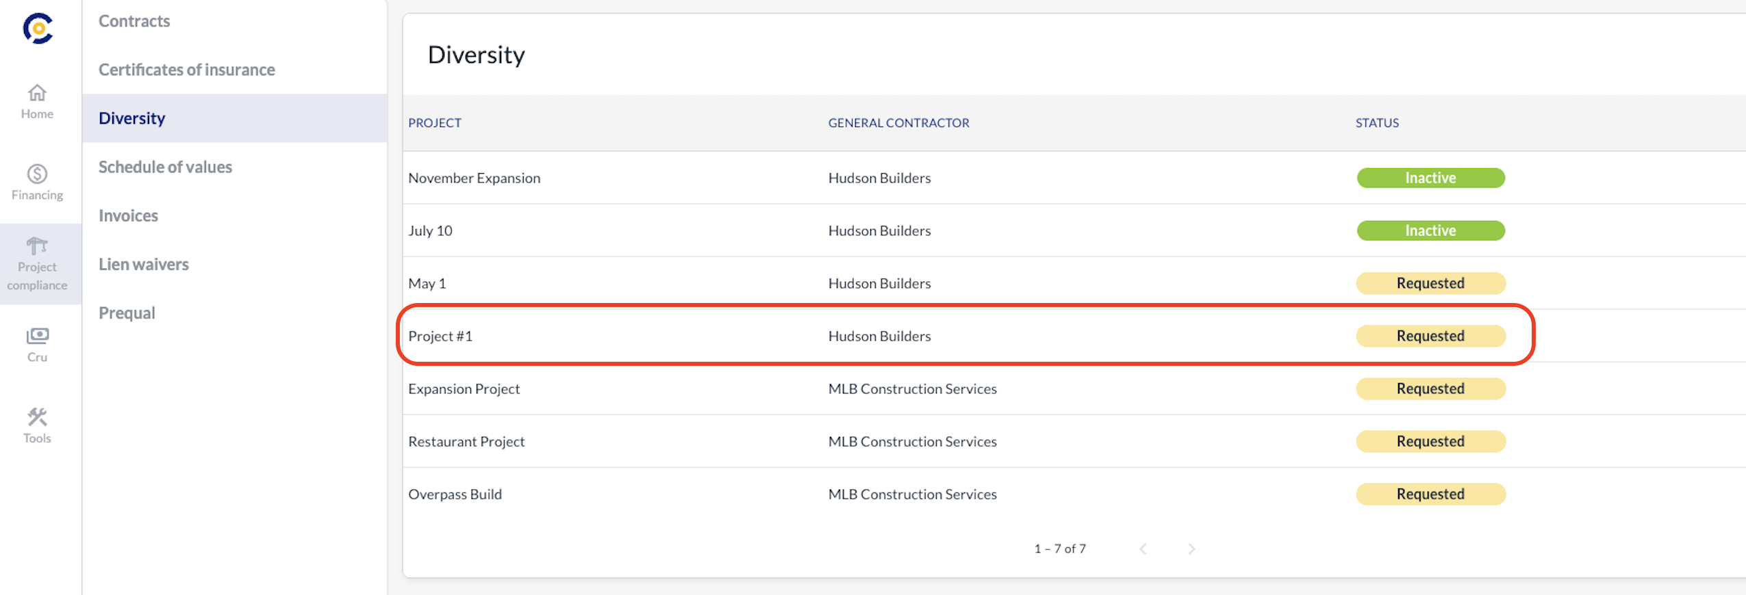Open the Tools wrench icon
The width and height of the screenshot is (1746, 595).
click(x=37, y=417)
